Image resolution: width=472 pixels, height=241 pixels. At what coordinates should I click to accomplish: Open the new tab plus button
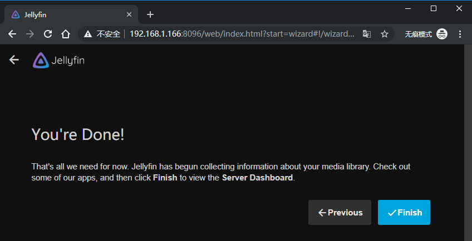150,14
